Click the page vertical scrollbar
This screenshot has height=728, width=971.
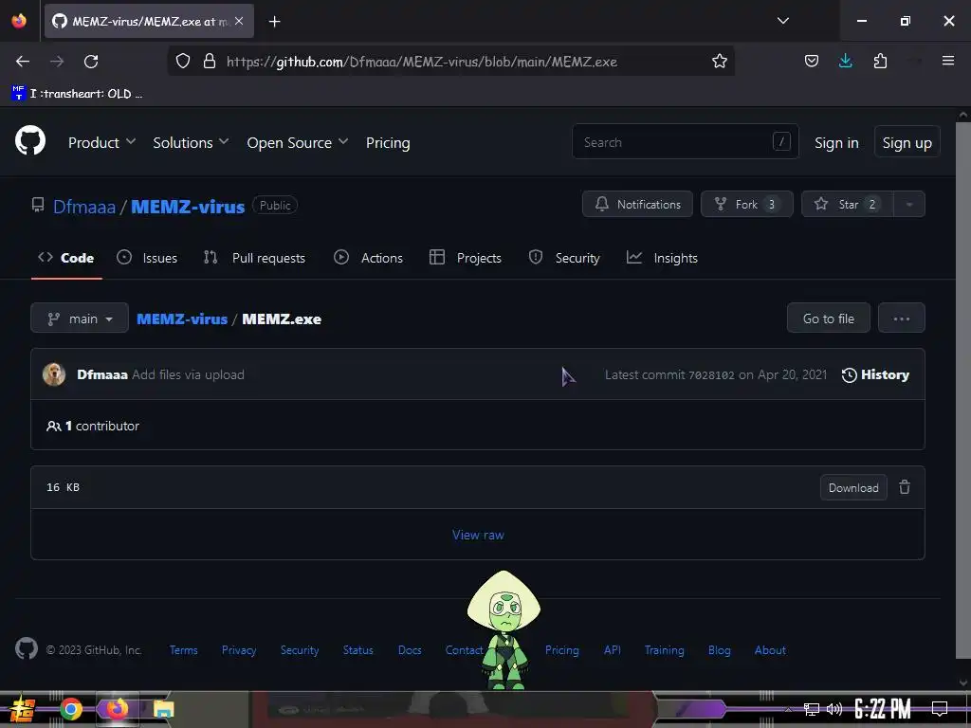click(963, 390)
